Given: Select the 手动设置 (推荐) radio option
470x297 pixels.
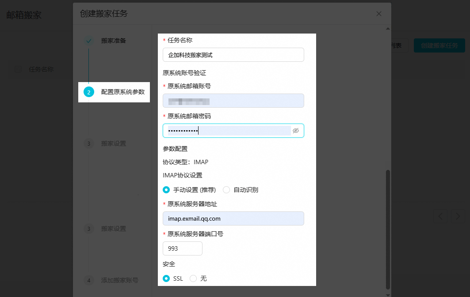Looking at the screenshot, I should point(166,189).
